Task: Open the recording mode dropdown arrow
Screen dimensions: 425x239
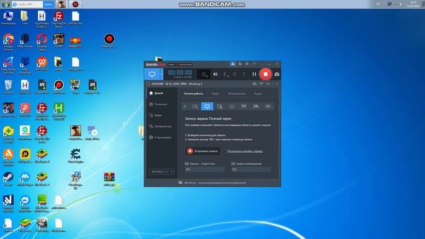Action: pyautogui.click(x=162, y=74)
